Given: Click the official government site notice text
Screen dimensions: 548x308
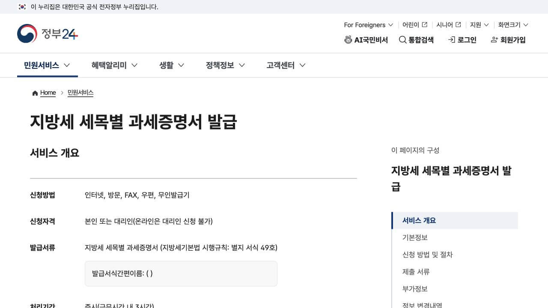Looking at the screenshot, I should (95, 7).
